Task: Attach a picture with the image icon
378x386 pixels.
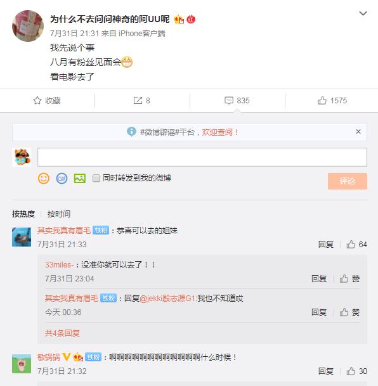Action: [x=80, y=178]
